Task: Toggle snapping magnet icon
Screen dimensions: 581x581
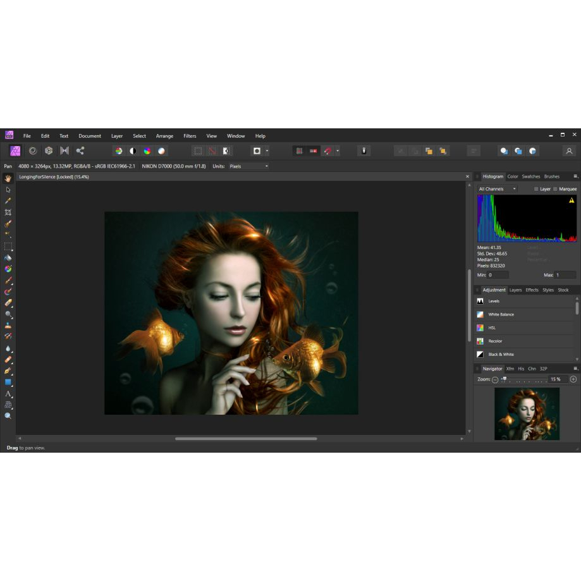Action: (327, 151)
